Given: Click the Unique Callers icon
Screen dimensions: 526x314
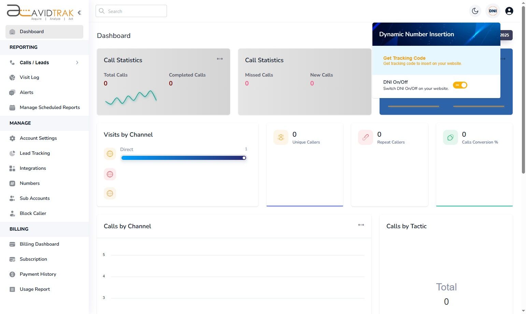Looking at the screenshot, I should (x=281, y=137).
